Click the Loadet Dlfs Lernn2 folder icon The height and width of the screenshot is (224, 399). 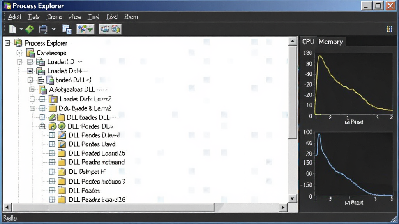click(53, 99)
